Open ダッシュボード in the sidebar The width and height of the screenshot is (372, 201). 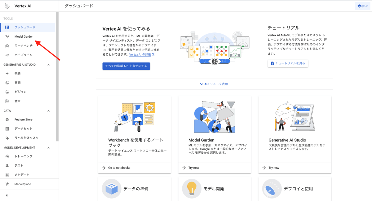click(x=28, y=27)
